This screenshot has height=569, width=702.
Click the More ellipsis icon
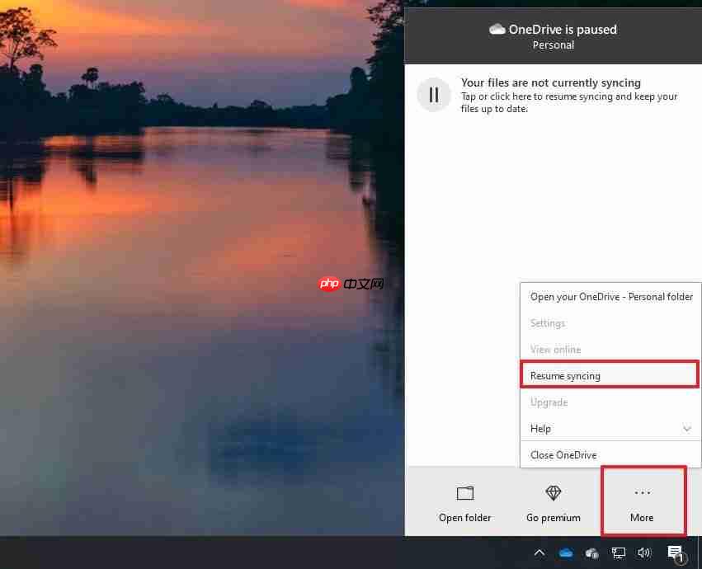643,492
